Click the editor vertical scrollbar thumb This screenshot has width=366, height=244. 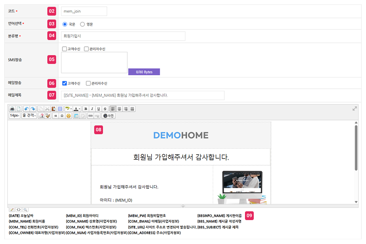click(x=356, y=148)
